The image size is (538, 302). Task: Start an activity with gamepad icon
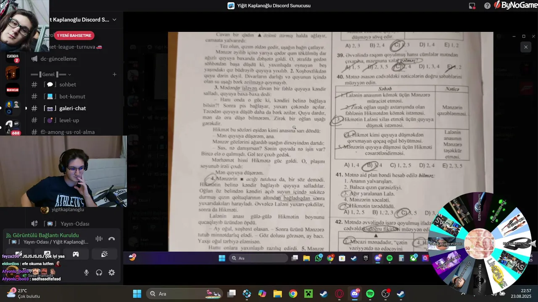click(76, 254)
